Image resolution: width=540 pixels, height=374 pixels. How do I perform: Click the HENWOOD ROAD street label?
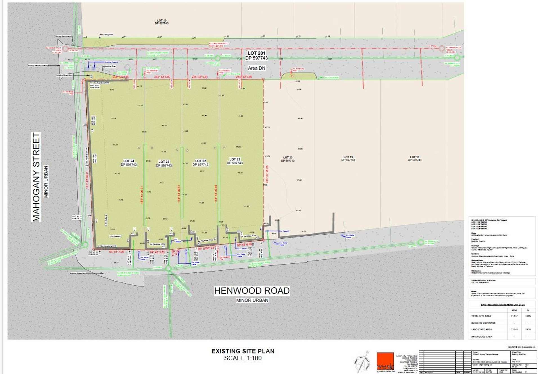click(x=252, y=291)
